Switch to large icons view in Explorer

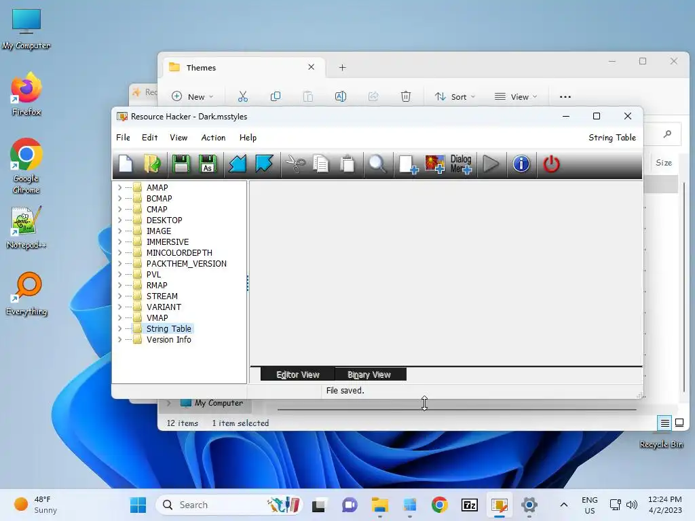(679, 423)
